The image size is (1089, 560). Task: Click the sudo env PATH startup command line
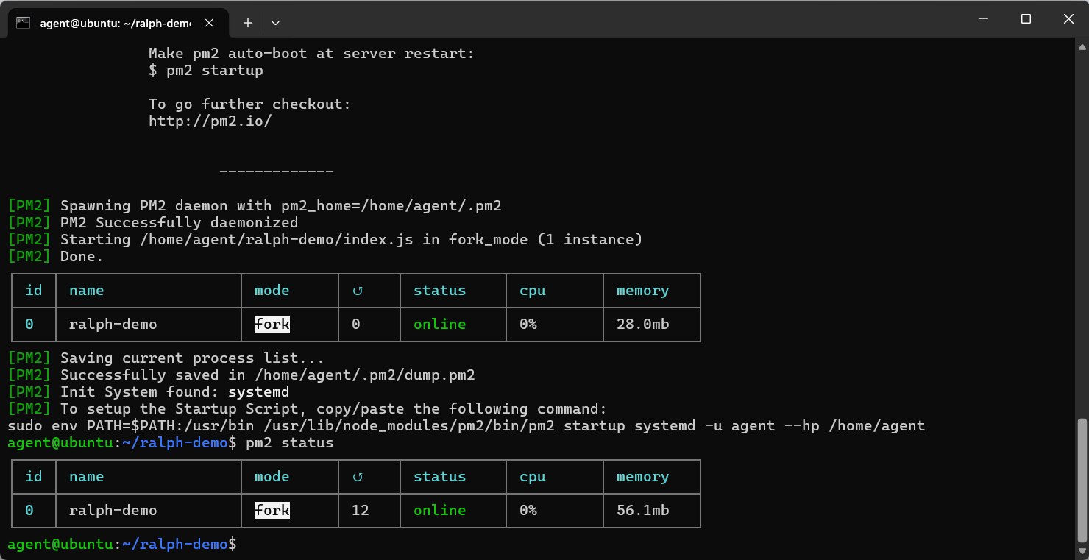465,426
